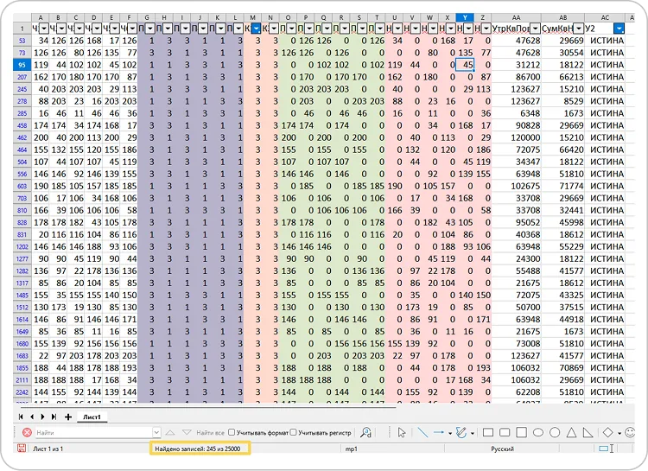
Task: Click the document save status icon
Action: click(x=22, y=449)
